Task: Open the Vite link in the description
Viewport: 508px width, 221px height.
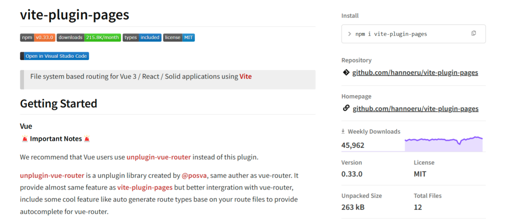Action: tap(246, 76)
